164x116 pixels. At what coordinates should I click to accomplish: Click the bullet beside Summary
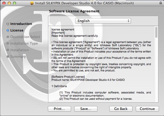click(x=8, y=56)
